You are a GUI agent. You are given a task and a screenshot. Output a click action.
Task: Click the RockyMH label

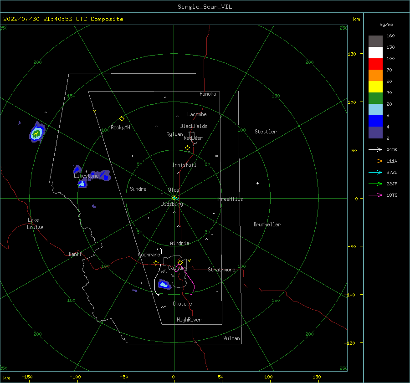point(120,128)
